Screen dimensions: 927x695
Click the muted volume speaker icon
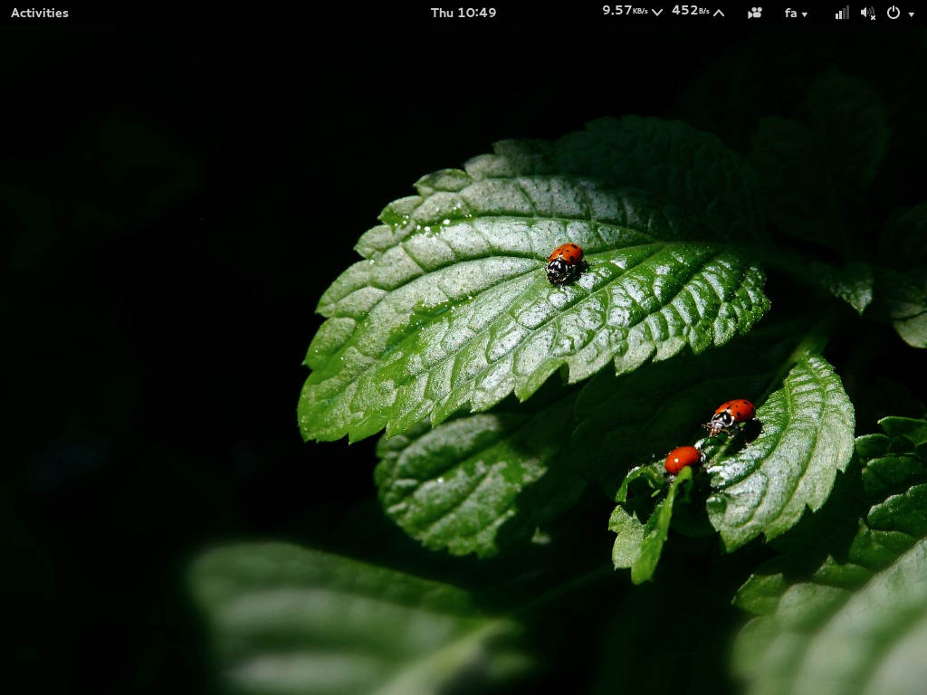coord(867,13)
